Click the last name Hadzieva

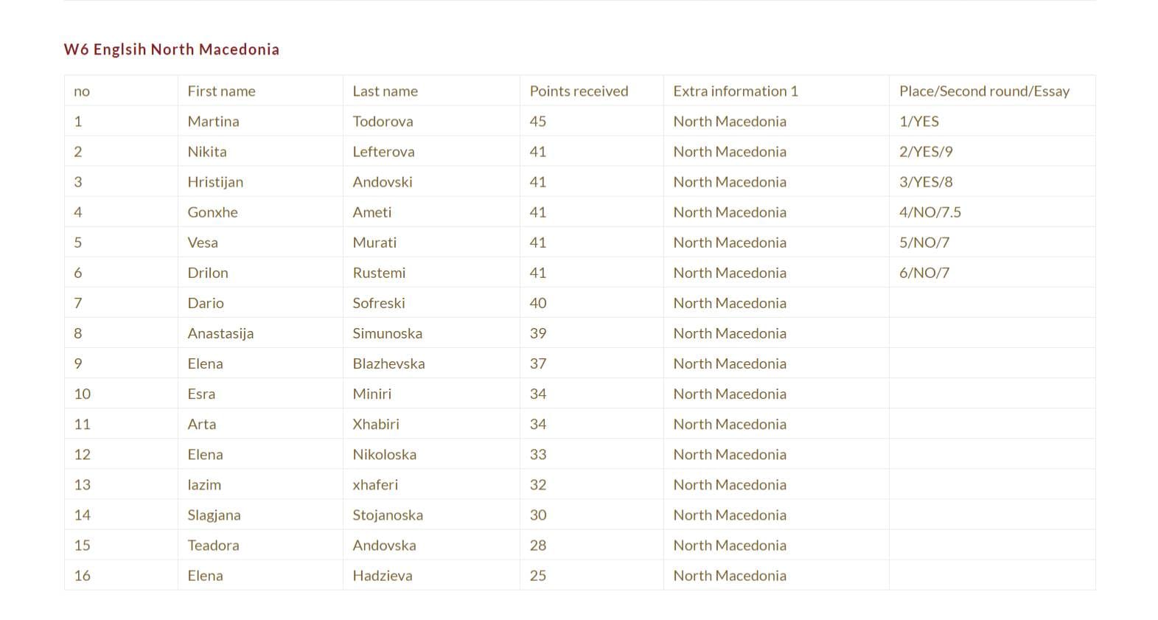[x=382, y=576]
